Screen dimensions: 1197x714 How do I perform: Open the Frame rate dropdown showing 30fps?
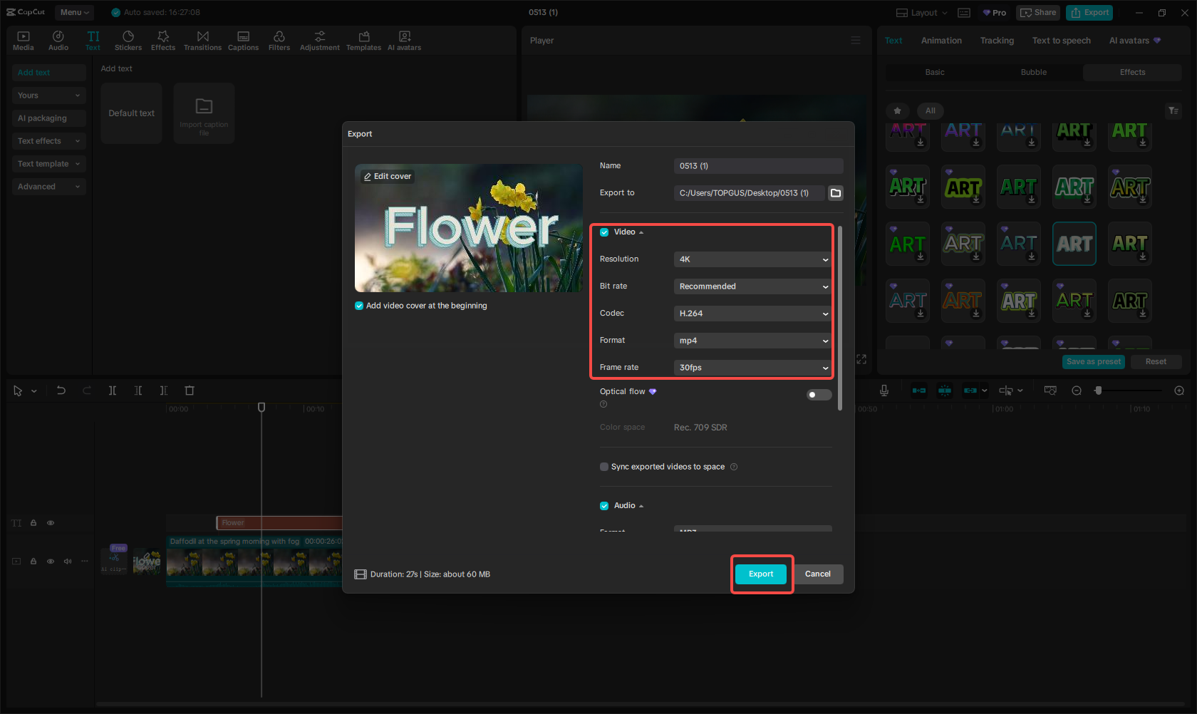752,368
